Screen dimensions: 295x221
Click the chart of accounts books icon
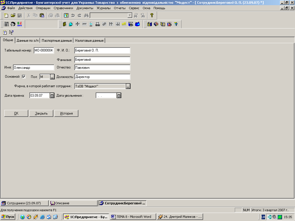[x=150, y=24]
